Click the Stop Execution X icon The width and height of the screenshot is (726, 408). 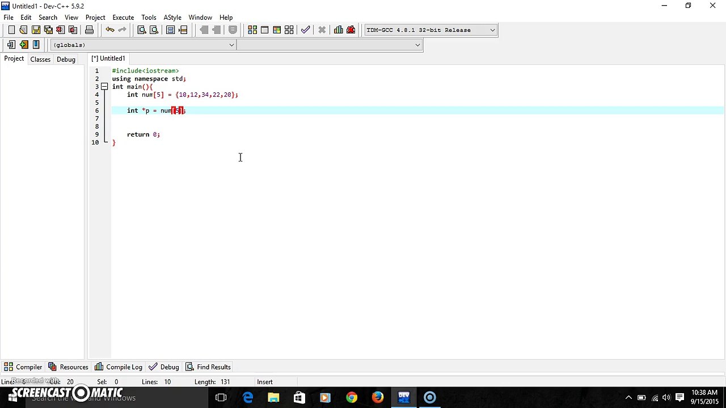click(x=322, y=30)
